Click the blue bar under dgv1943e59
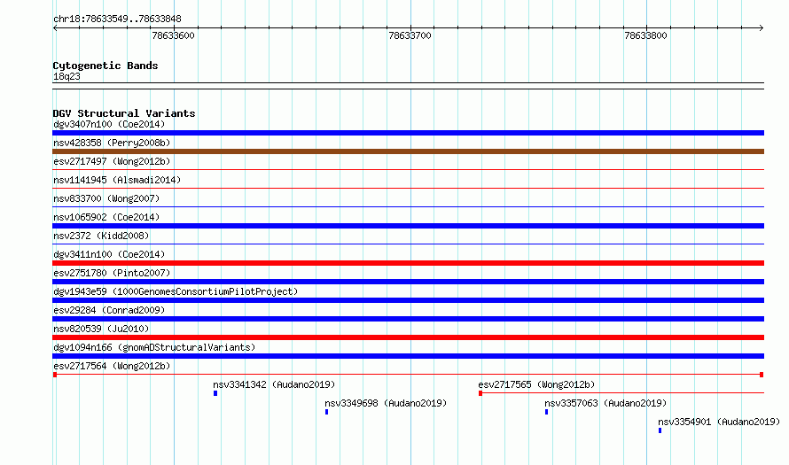Screen dimensions: 789x465 click(x=408, y=300)
